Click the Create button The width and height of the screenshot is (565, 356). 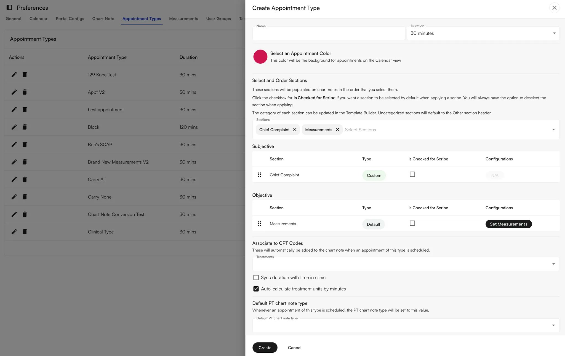(265, 347)
